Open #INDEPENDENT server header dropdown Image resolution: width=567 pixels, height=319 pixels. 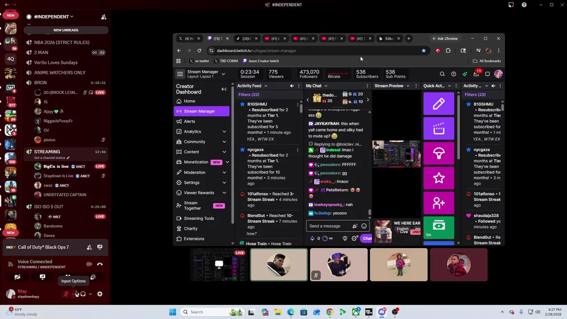pyautogui.click(x=54, y=17)
